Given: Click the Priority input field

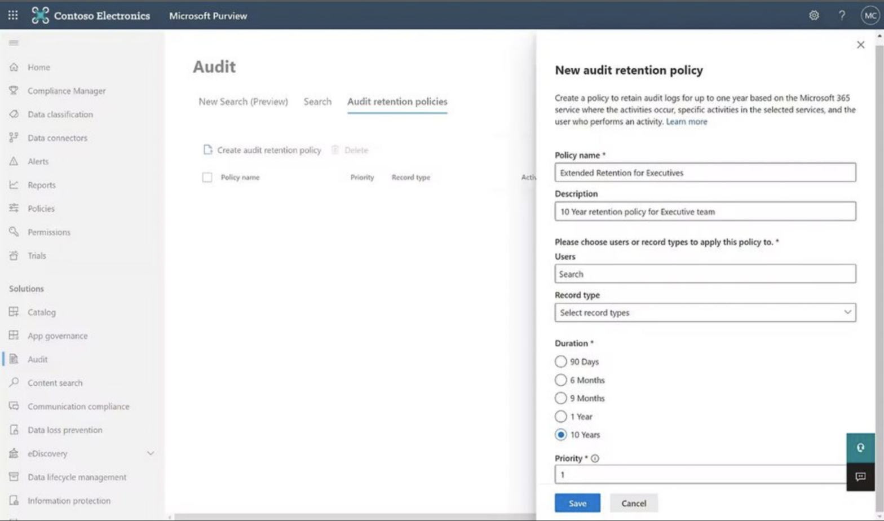Looking at the screenshot, I should [700, 475].
